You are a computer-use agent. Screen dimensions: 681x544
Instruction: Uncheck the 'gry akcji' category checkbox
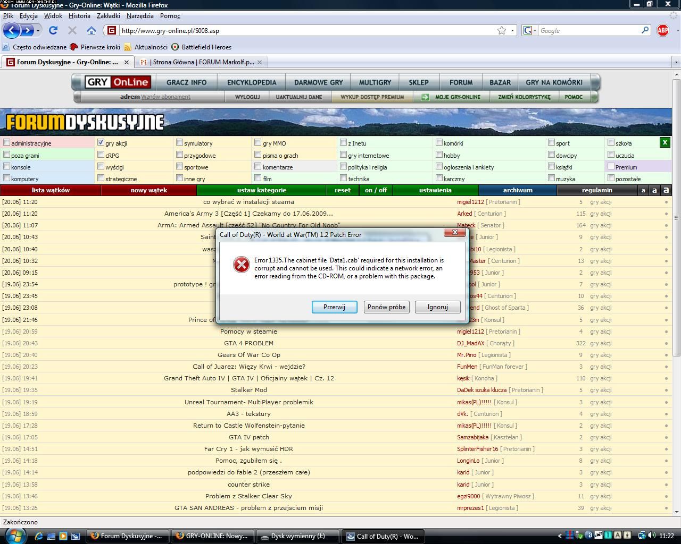101,142
